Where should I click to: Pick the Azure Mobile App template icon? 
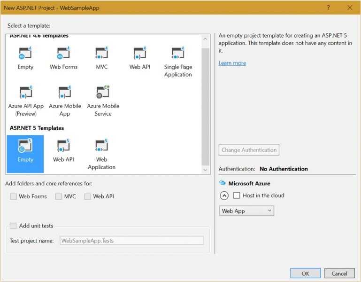[65, 92]
